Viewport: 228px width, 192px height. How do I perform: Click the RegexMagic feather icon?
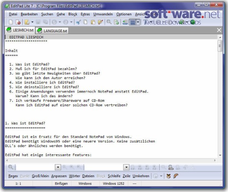(176, 176)
